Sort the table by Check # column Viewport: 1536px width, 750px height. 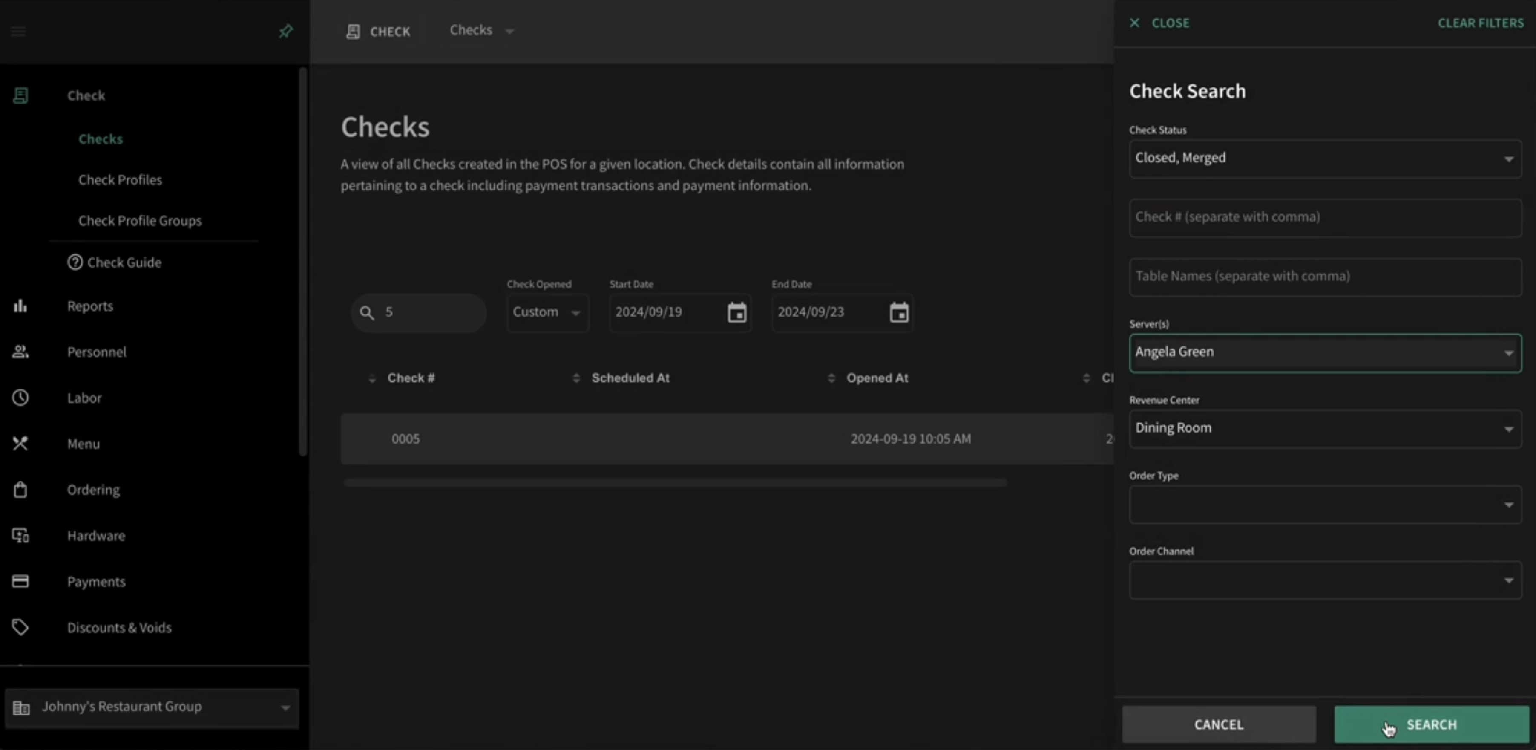[x=410, y=378]
